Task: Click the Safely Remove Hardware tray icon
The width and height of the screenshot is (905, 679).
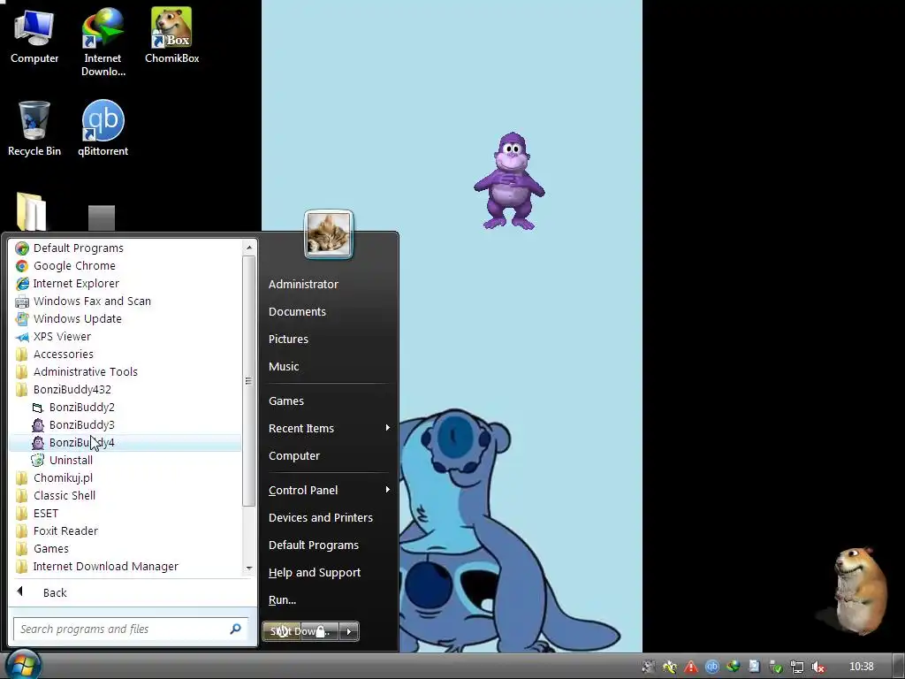Action: [x=776, y=667]
